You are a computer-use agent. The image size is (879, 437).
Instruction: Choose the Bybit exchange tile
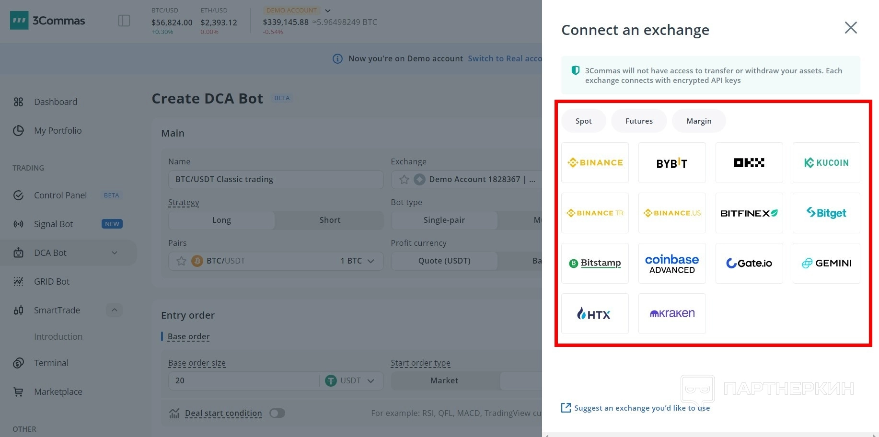[x=671, y=162]
